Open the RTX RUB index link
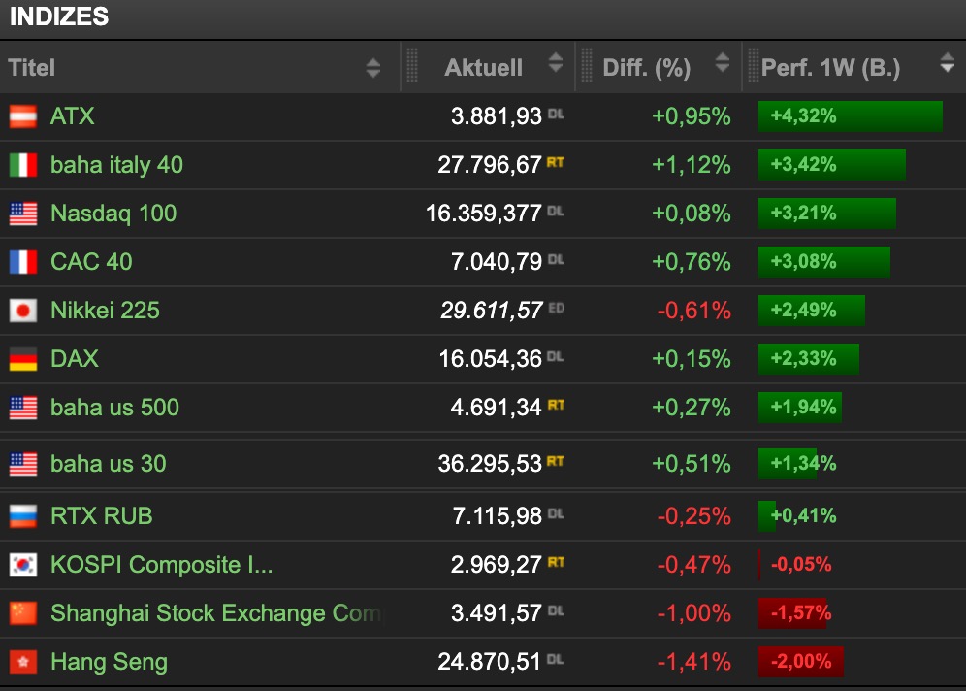 [101, 516]
